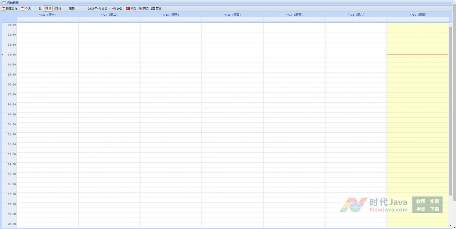Image resolution: width=456 pixels, height=229 pixels.
Task: Refresh the calendar with 刷新
Action: 72,9
